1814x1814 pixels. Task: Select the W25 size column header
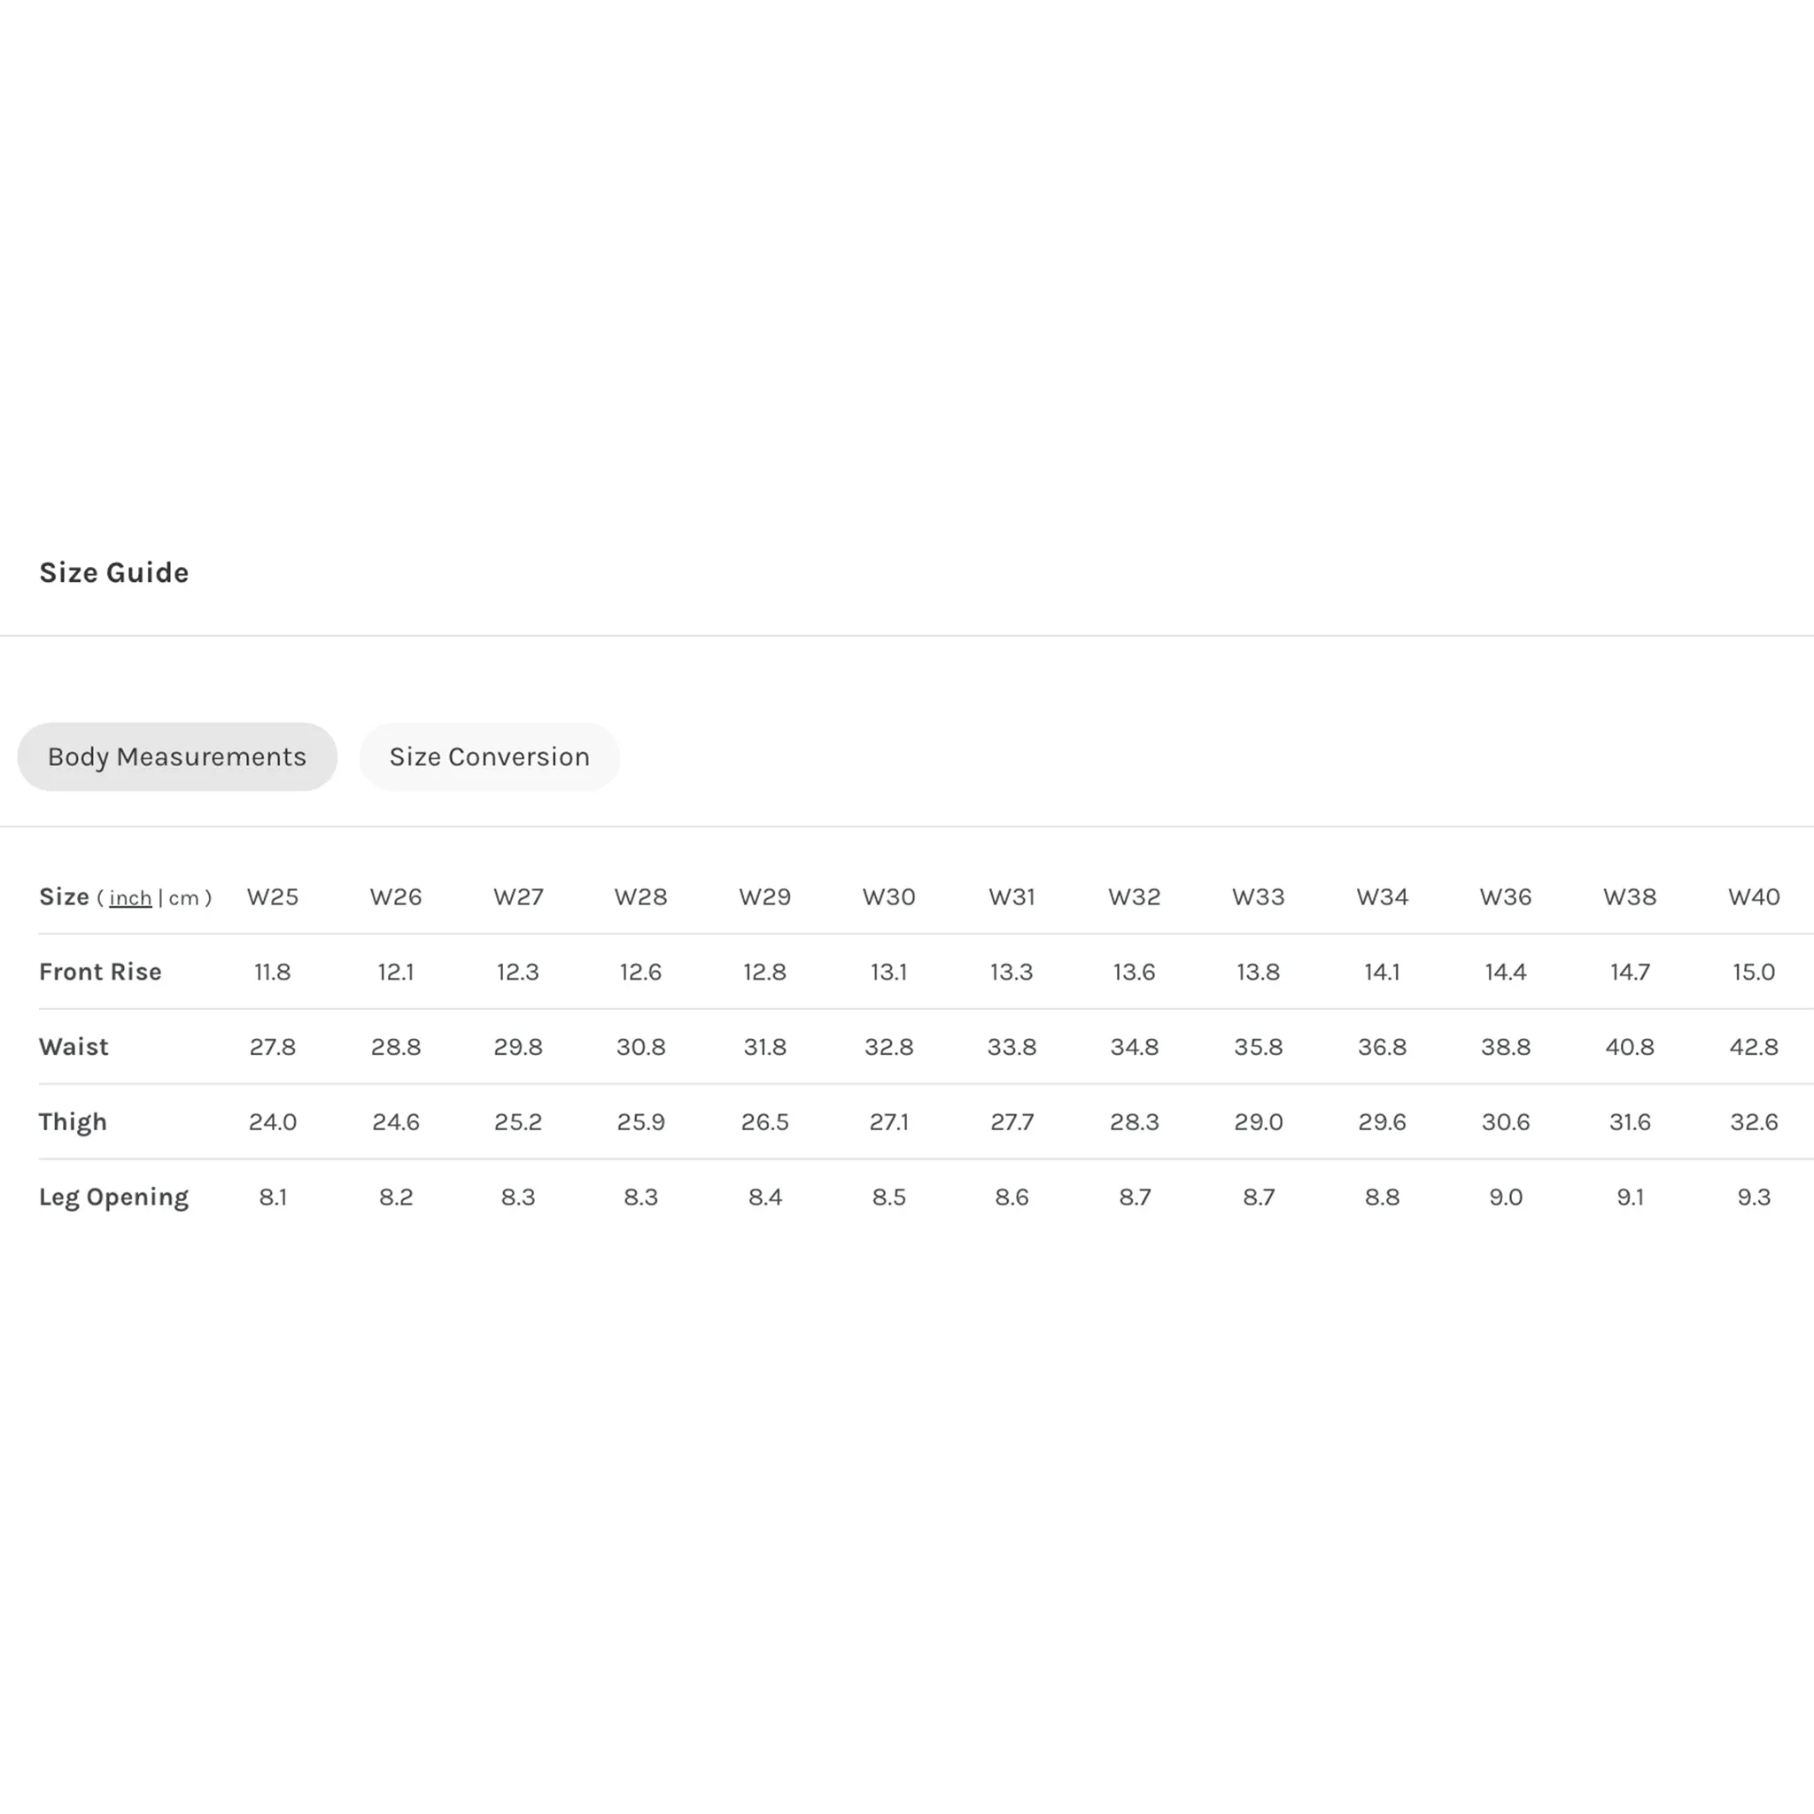[272, 896]
